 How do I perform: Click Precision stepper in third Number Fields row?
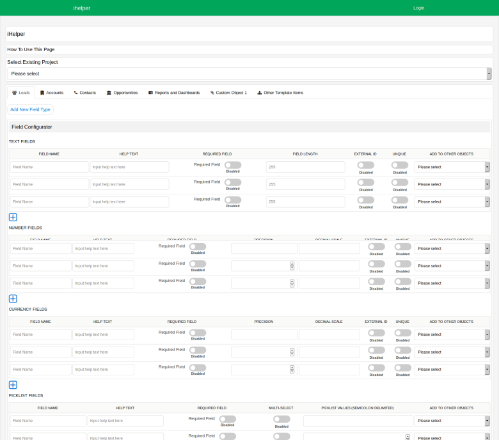[292, 283]
